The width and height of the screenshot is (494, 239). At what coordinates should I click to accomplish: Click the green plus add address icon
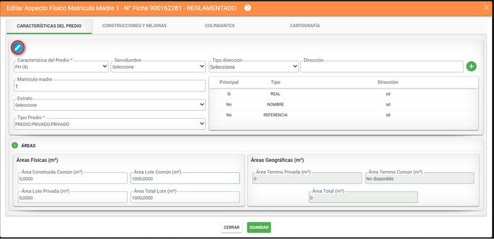[471, 67]
